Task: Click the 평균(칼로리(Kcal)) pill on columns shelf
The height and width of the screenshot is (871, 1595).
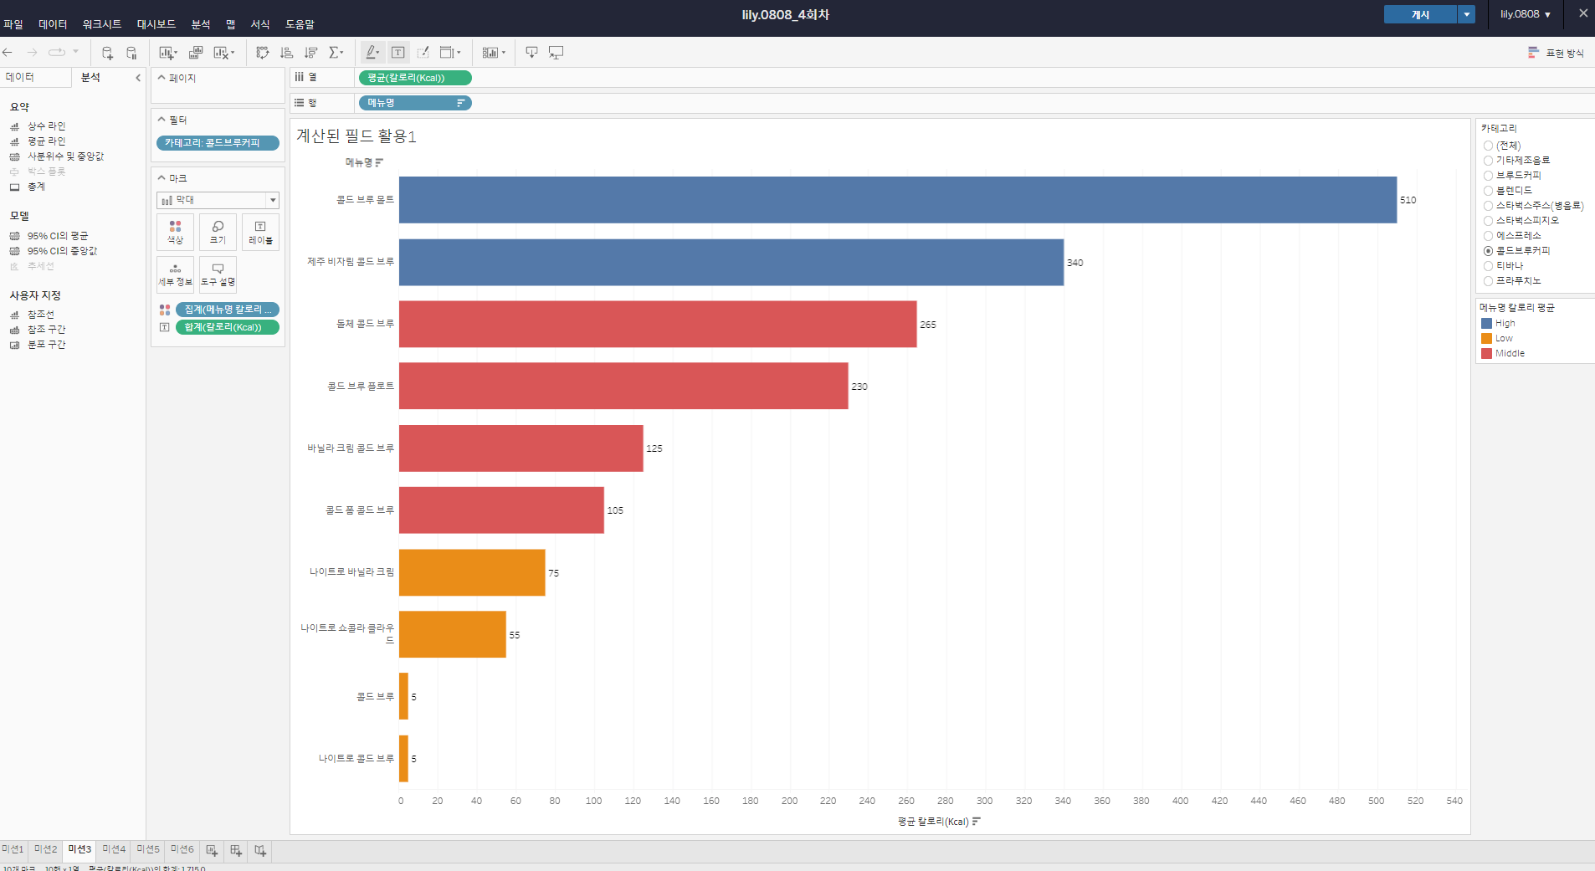Action: pos(415,78)
